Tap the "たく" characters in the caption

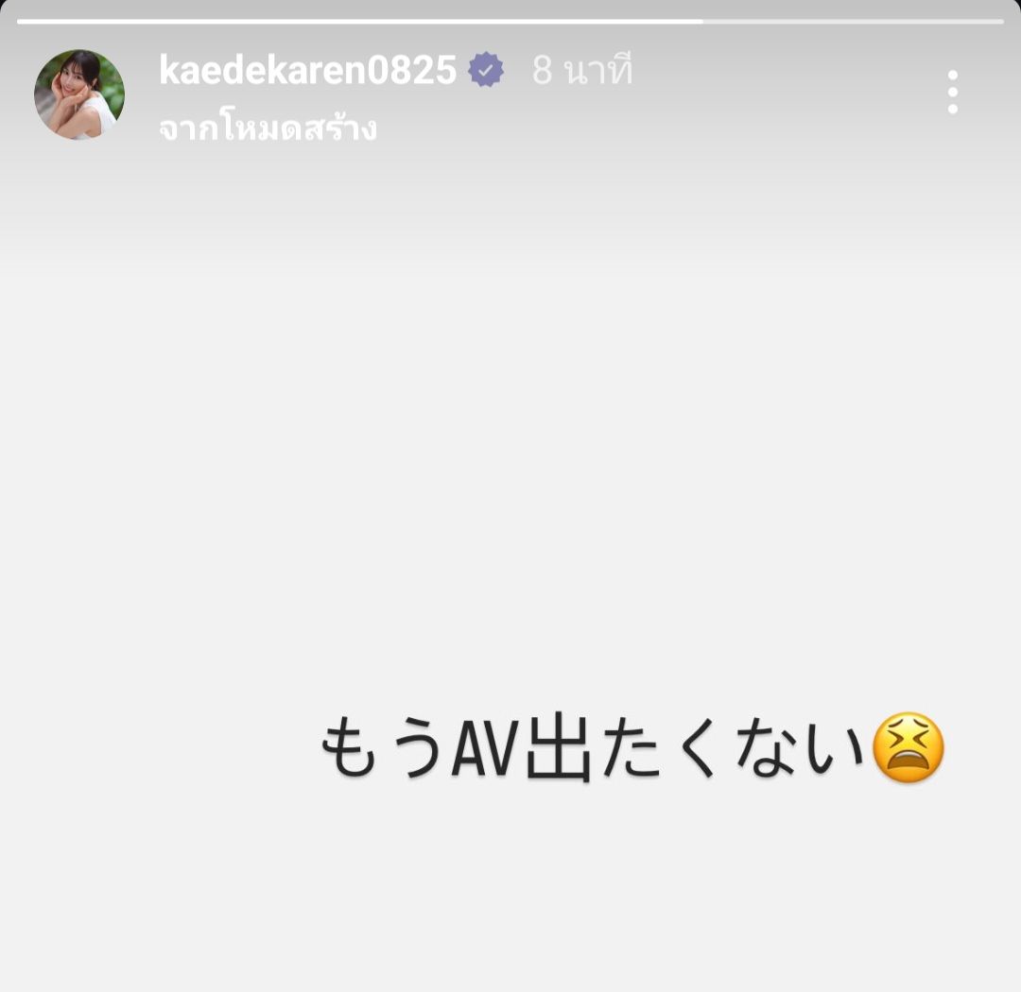659,748
